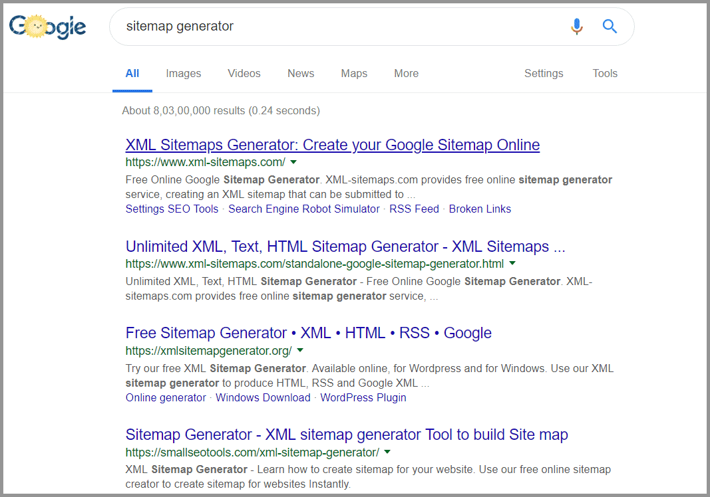Open 'Sitemap Generator - XML sitemap generator Tool' result
The image size is (710, 497).
pyautogui.click(x=347, y=435)
